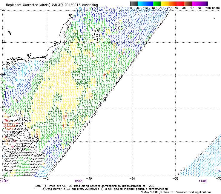This screenshot has width=221, height=194.
Task: Click the magenta 40-45 knots legend swatch
Action: click(196, 4)
